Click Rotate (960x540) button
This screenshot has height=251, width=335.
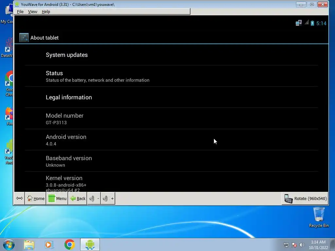[305, 198]
